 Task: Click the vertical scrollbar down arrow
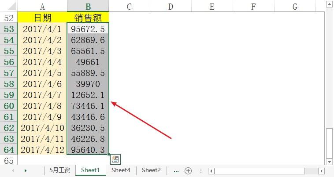pyautogui.click(x=329, y=162)
